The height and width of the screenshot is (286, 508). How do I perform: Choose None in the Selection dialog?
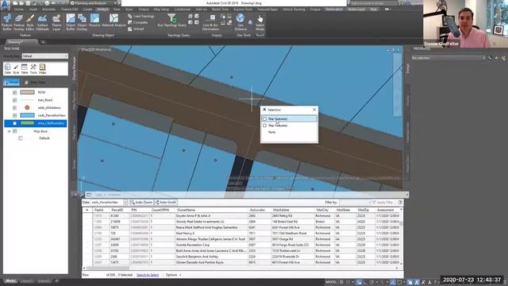click(x=271, y=133)
